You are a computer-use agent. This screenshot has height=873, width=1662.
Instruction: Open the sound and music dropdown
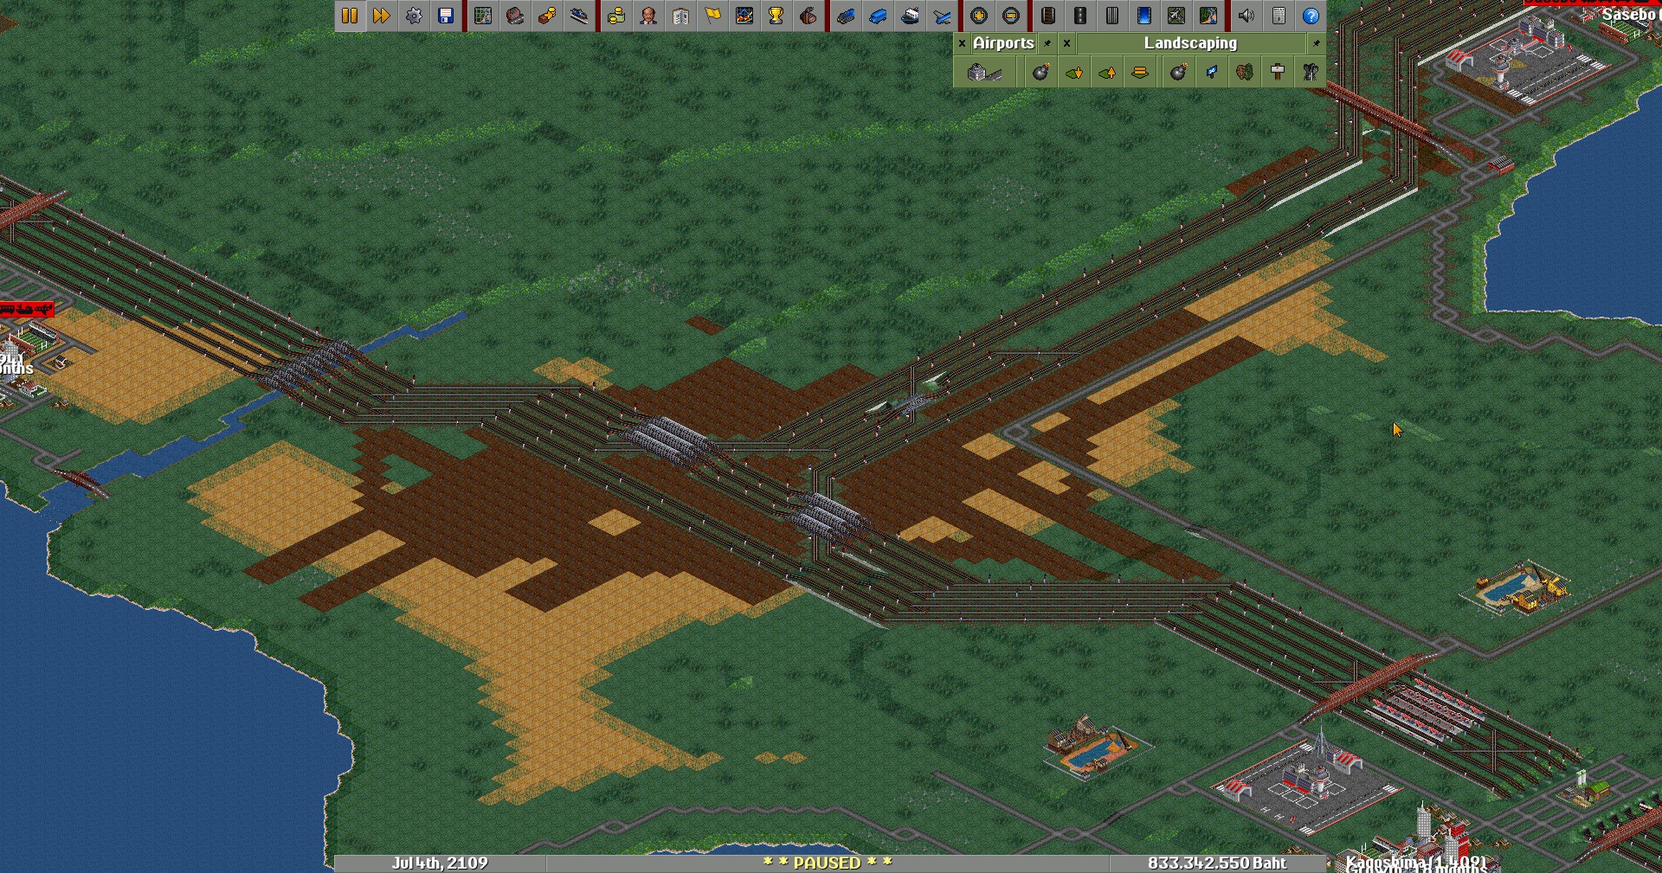(1246, 16)
